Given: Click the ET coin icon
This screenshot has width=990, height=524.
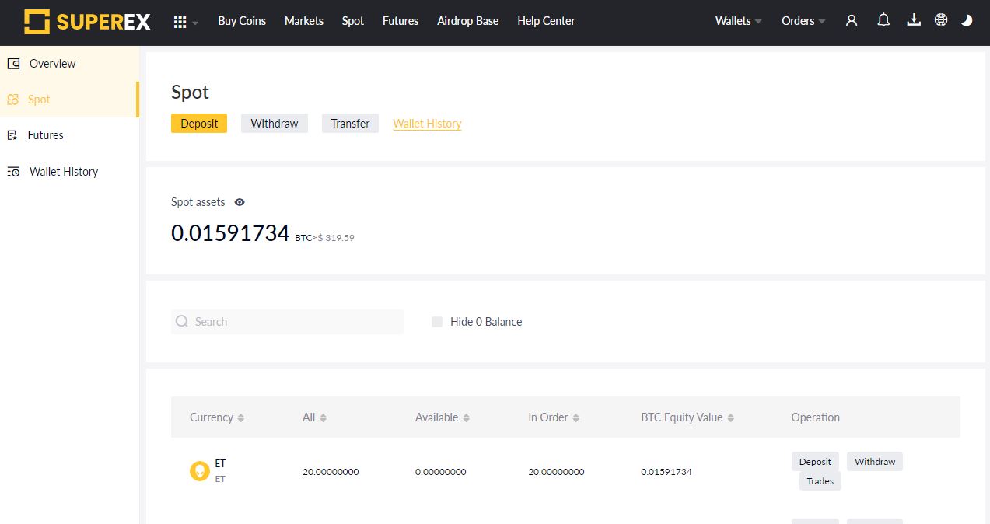Looking at the screenshot, I should click(x=200, y=471).
